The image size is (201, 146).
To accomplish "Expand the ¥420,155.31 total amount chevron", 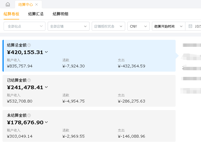I will pos(46,52).
